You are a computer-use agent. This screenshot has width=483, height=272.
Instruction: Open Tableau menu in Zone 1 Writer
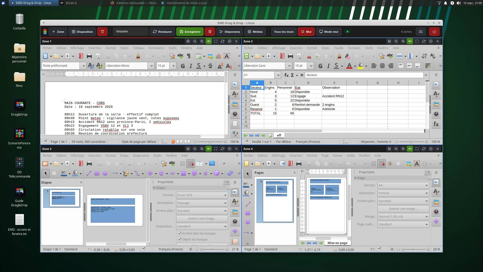click(139, 48)
